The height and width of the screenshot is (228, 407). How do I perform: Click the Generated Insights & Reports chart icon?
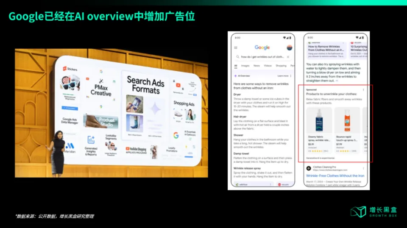click(91, 140)
